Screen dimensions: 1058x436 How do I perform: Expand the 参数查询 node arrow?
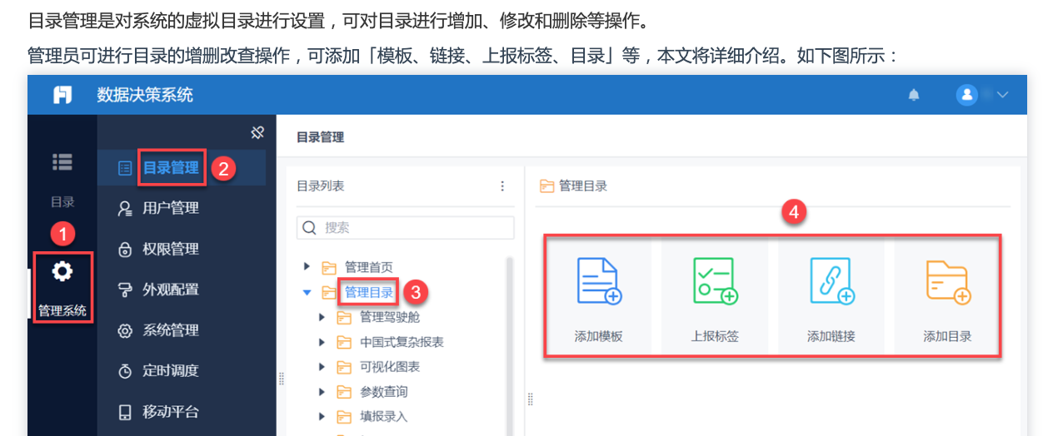pos(322,392)
